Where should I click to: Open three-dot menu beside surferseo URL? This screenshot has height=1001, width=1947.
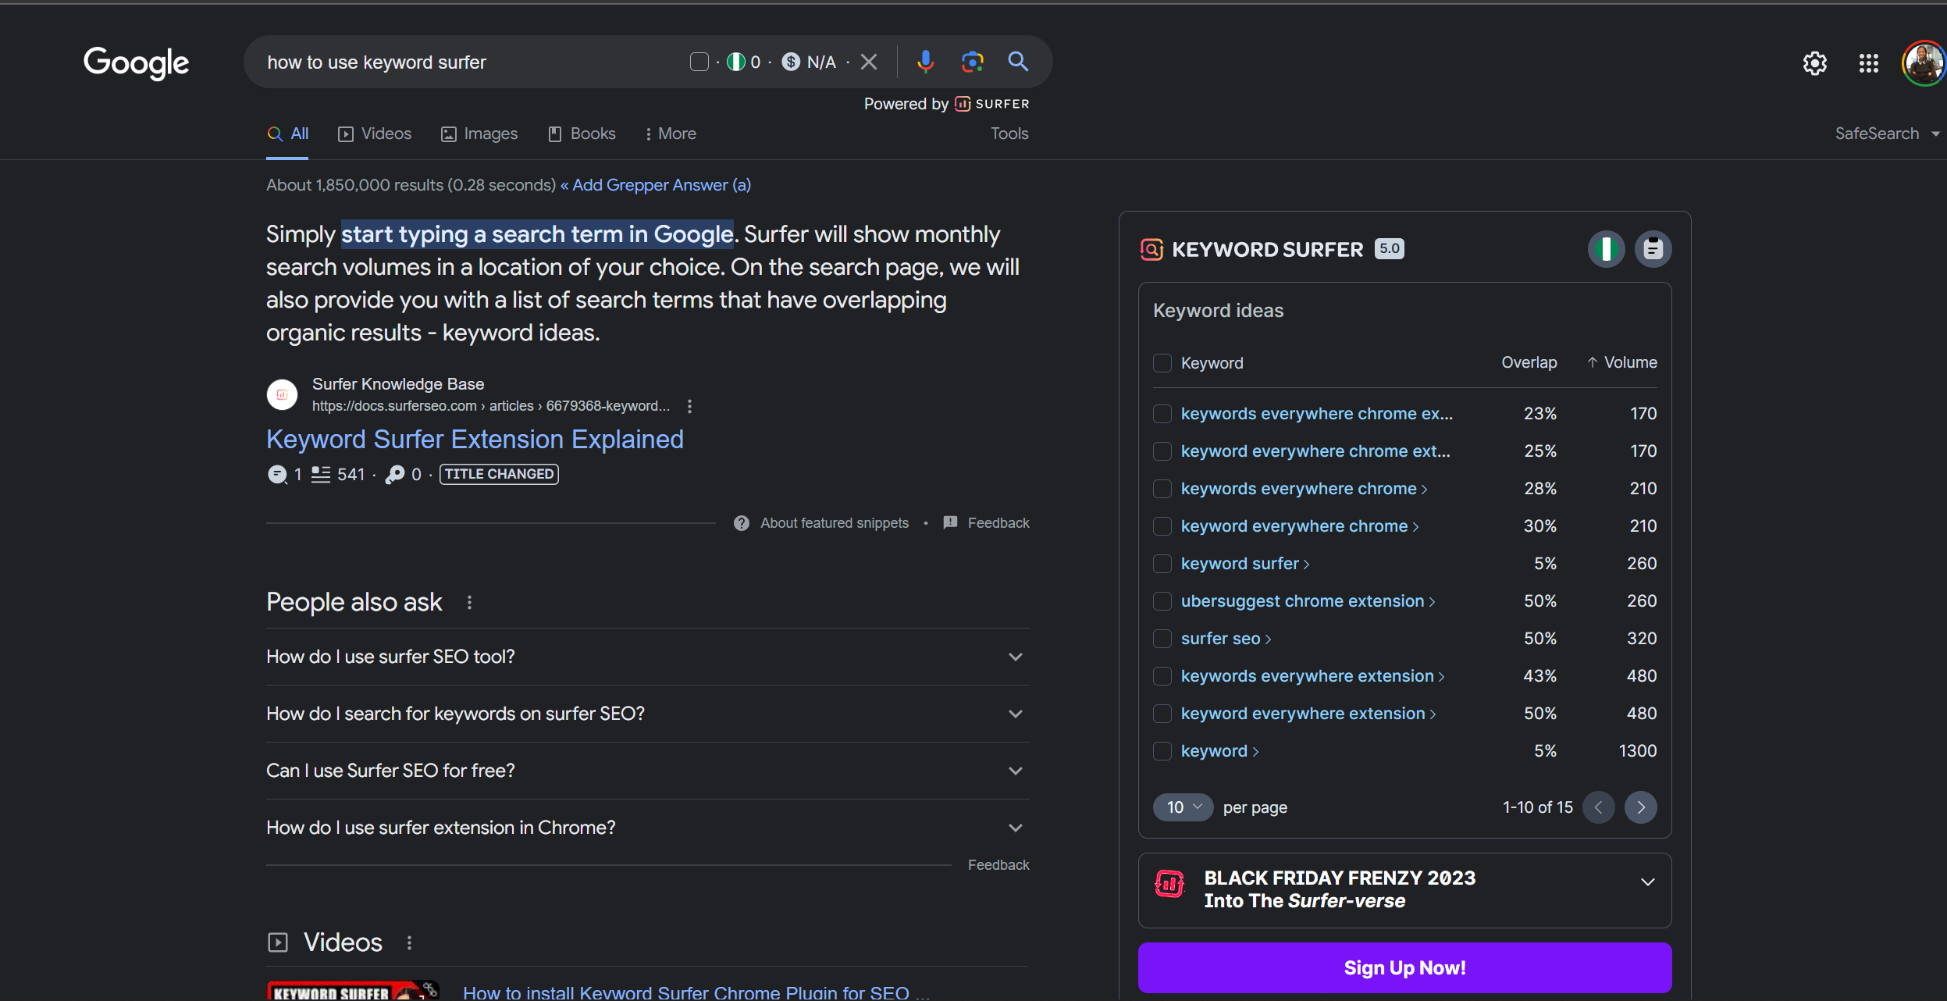click(x=689, y=406)
